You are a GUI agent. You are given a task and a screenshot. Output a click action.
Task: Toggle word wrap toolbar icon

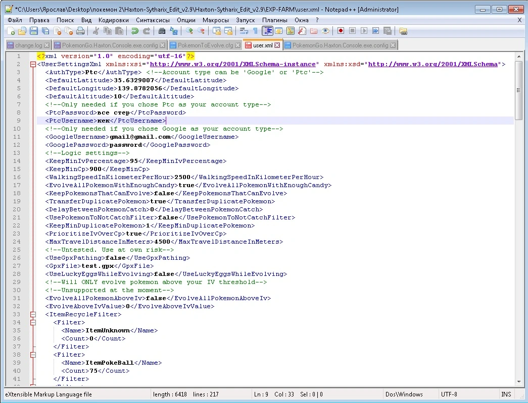(x=244, y=31)
